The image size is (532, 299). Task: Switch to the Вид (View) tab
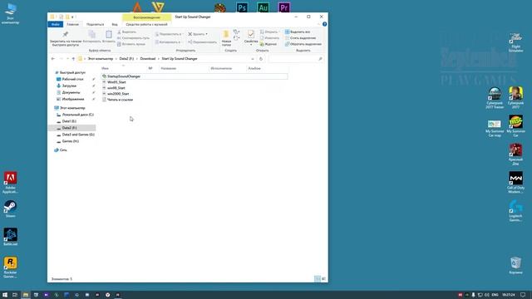click(x=115, y=24)
